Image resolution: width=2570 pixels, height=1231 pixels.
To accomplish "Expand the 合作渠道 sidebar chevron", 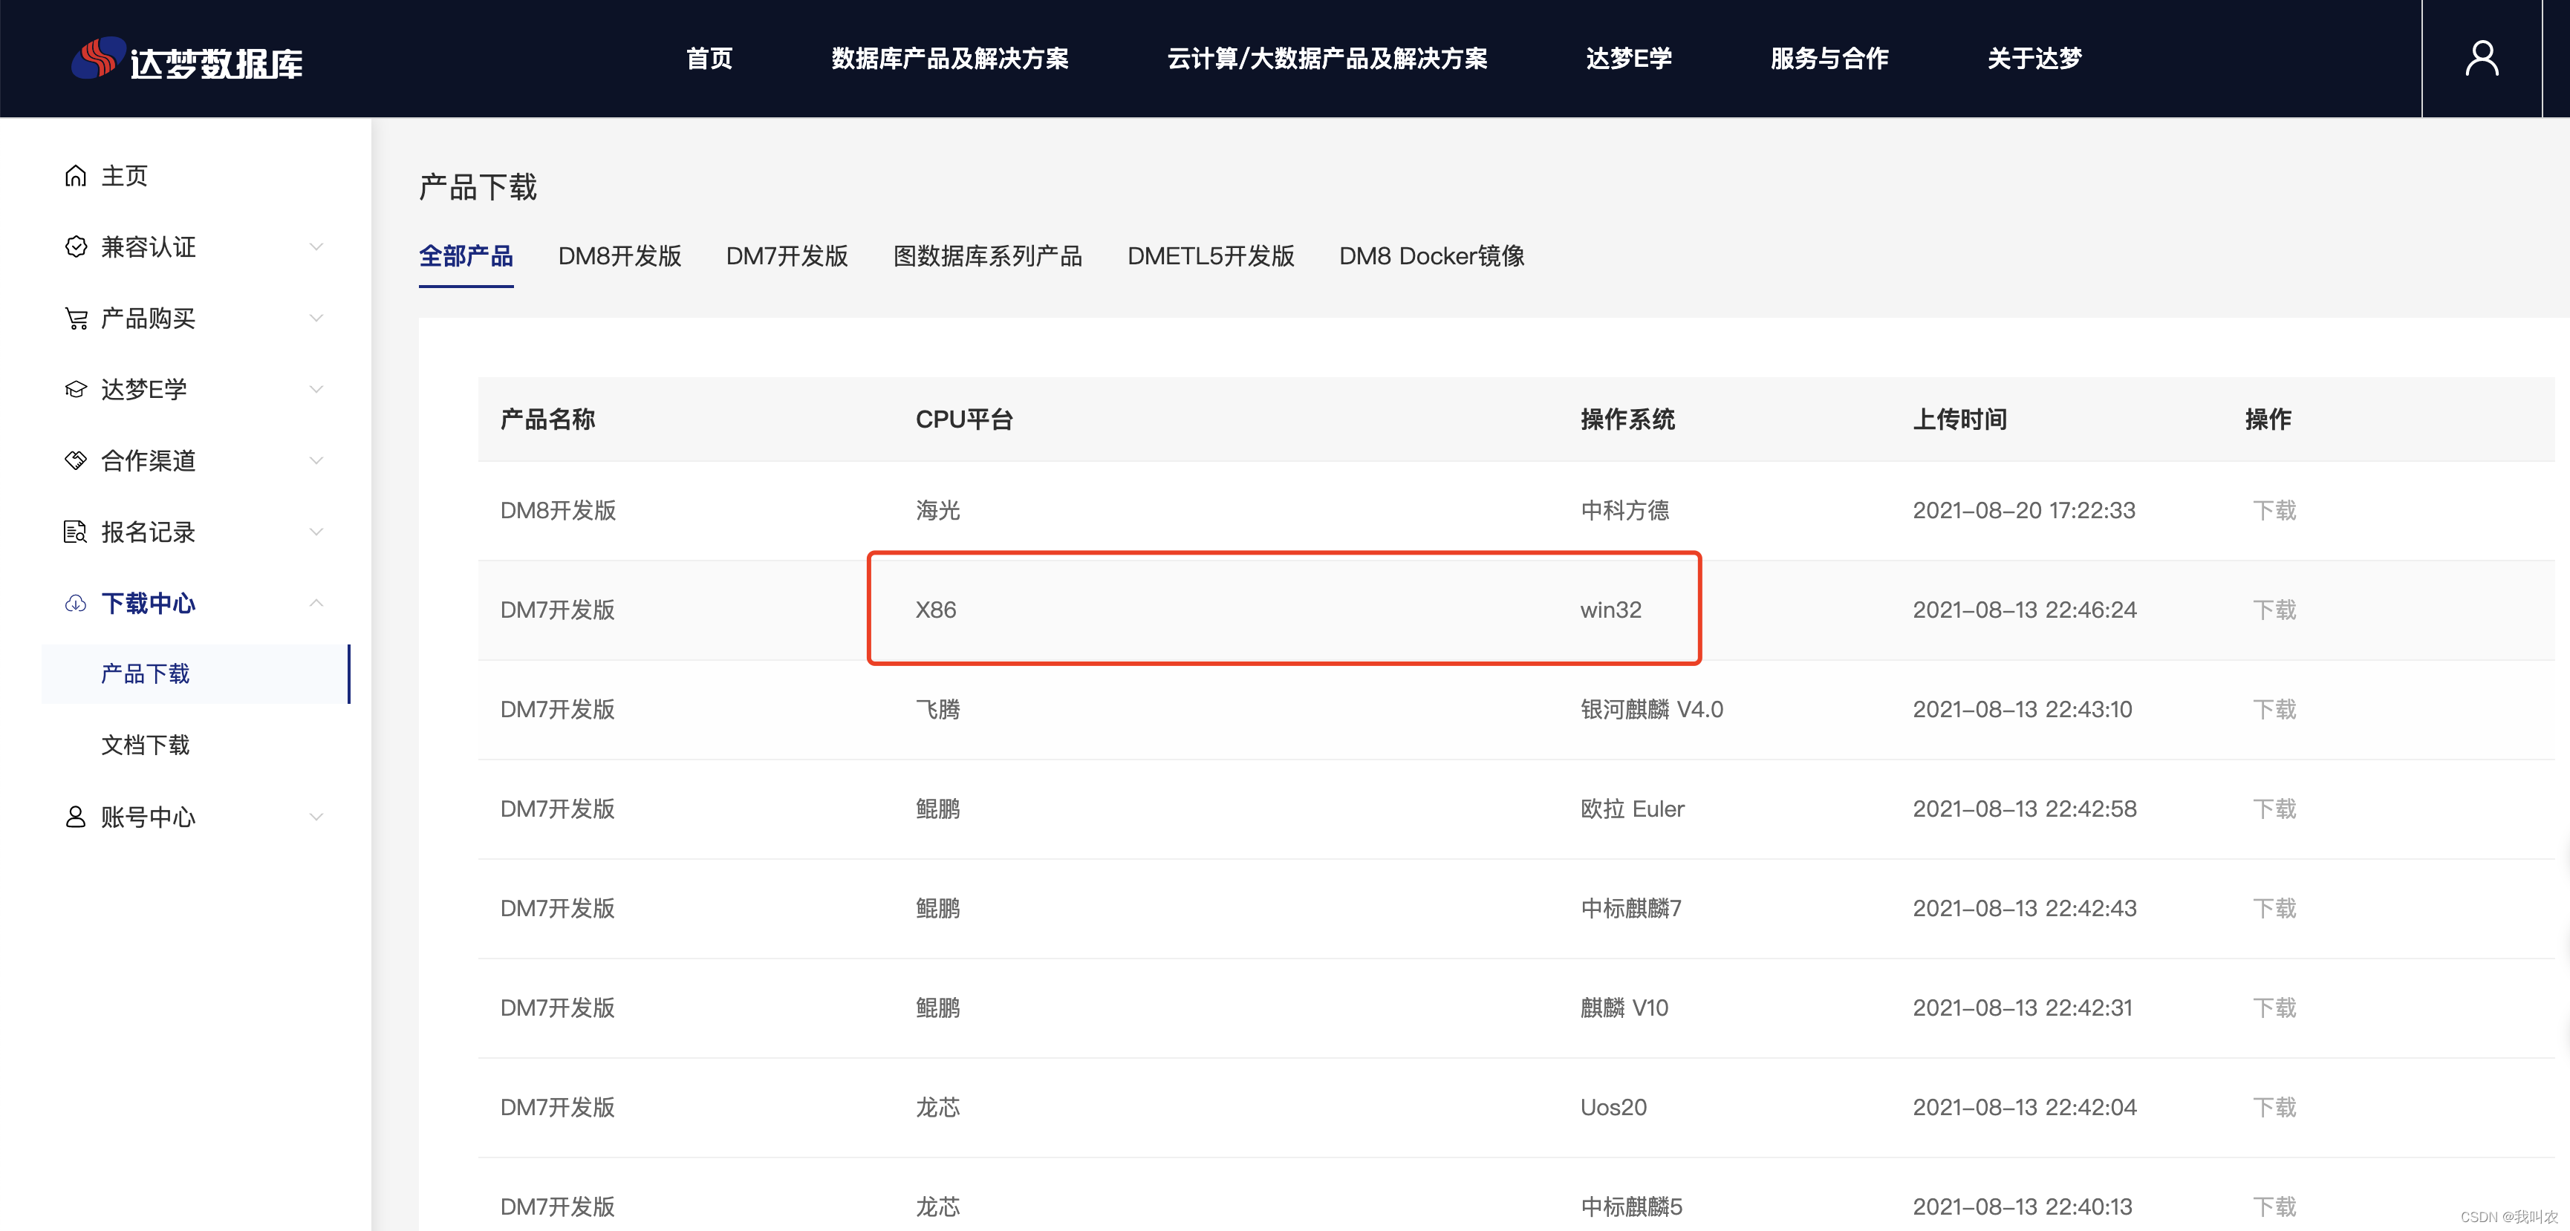I will pyautogui.click(x=316, y=460).
